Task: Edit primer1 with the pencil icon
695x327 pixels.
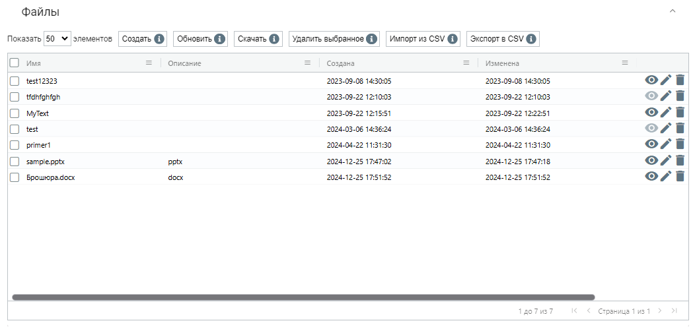Action: (x=666, y=144)
